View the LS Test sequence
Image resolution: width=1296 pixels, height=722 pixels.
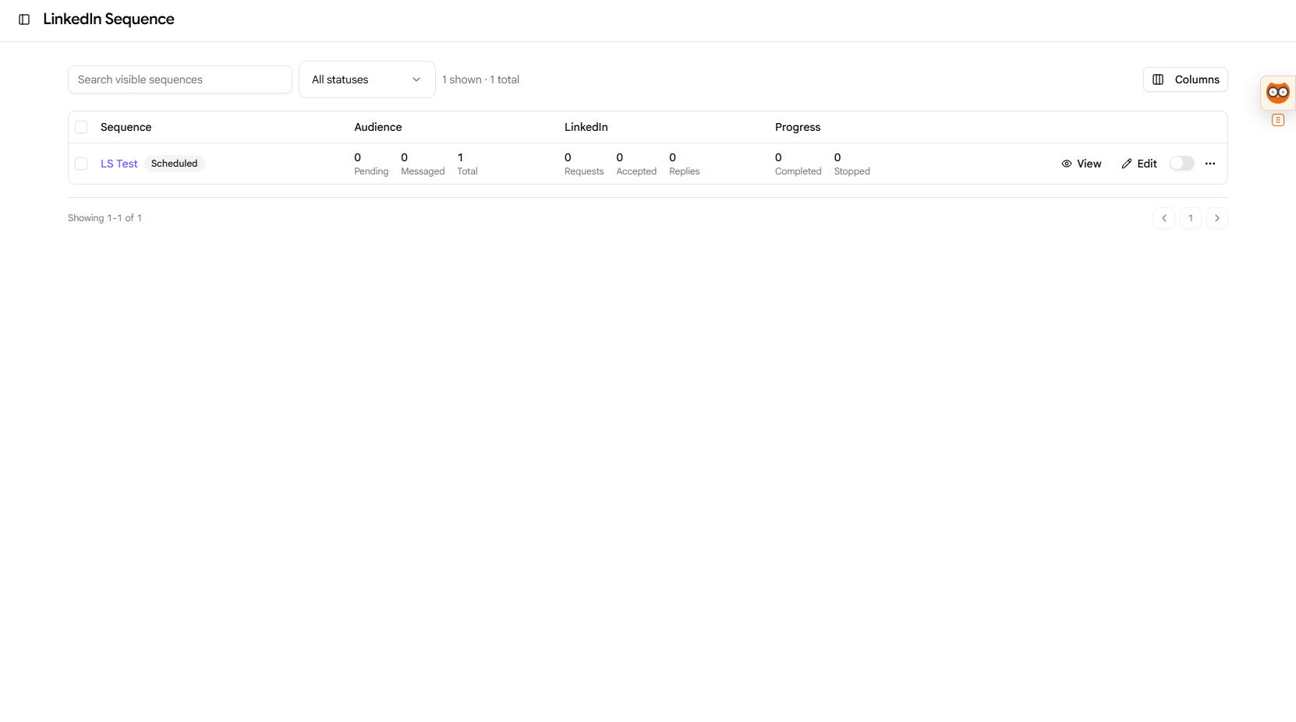click(1082, 164)
